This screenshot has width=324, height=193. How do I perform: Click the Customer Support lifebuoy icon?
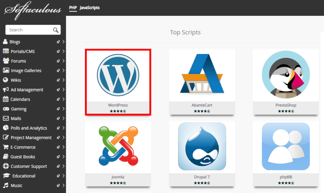click(6, 166)
